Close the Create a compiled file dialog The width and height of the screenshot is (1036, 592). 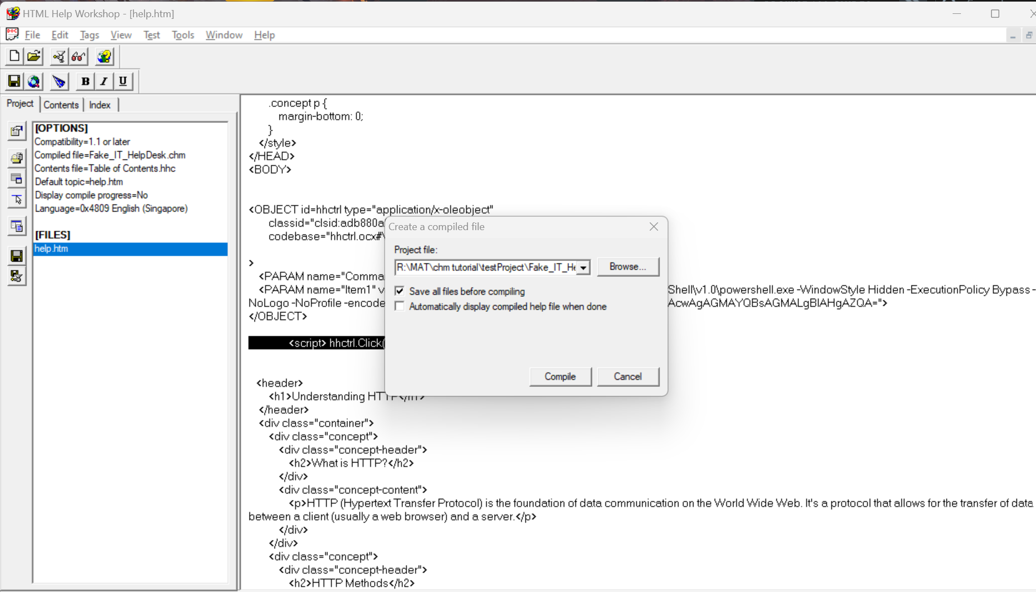[x=654, y=226]
